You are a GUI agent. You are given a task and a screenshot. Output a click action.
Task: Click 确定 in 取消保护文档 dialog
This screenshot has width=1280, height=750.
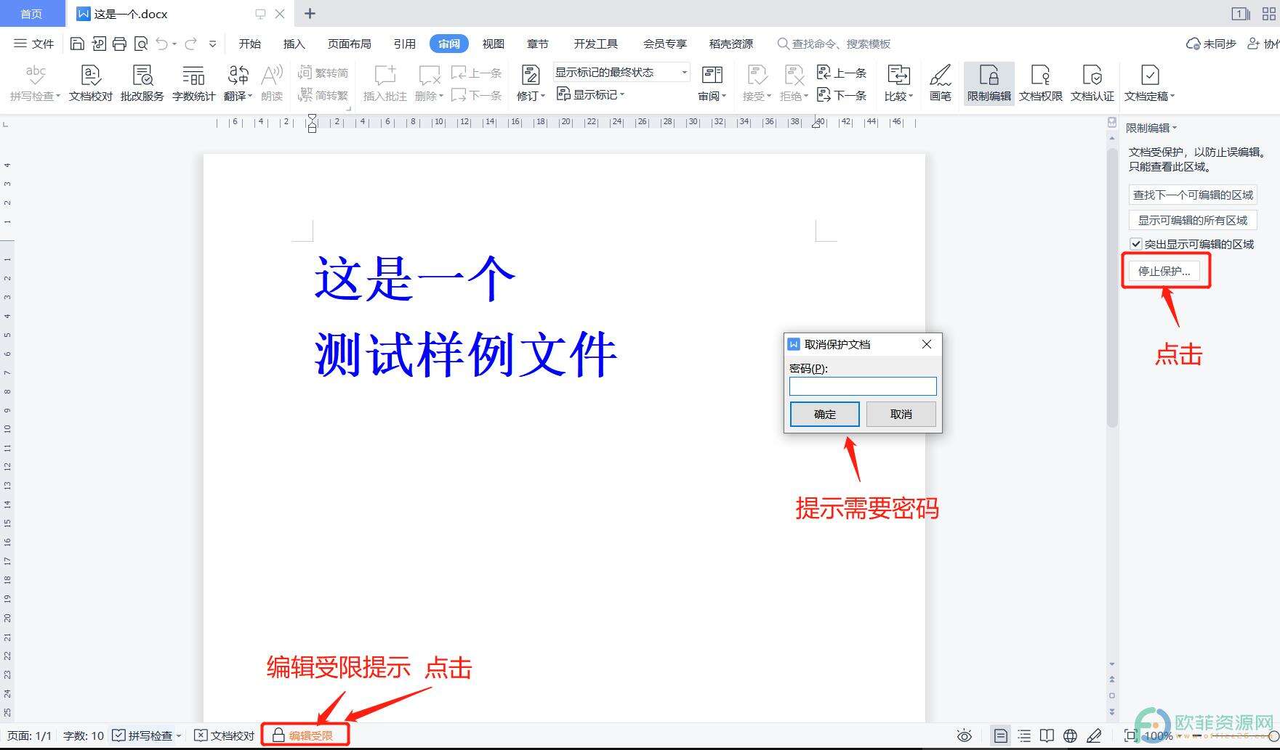coord(824,414)
